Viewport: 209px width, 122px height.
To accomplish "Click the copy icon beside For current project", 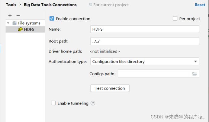I will [91, 5].
